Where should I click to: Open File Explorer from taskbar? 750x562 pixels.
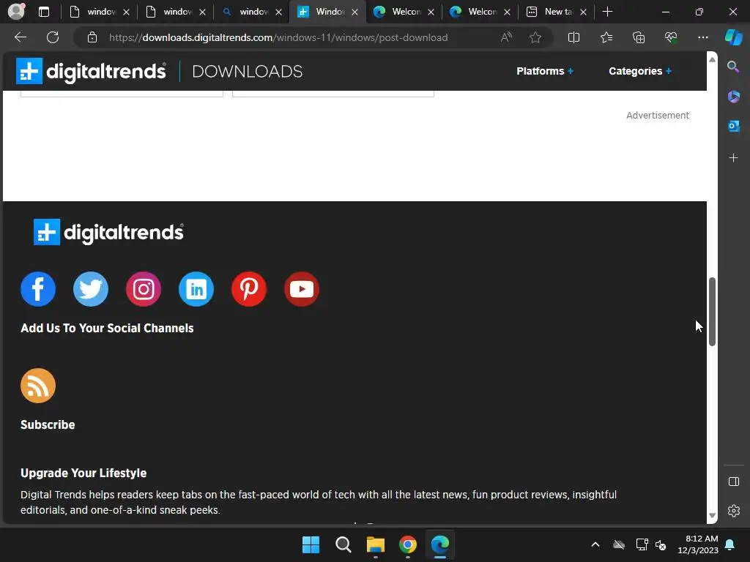(x=376, y=544)
